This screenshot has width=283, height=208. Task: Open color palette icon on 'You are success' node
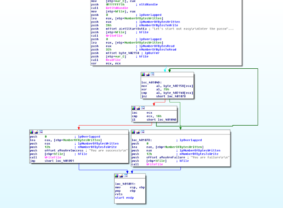tap(31, 132)
